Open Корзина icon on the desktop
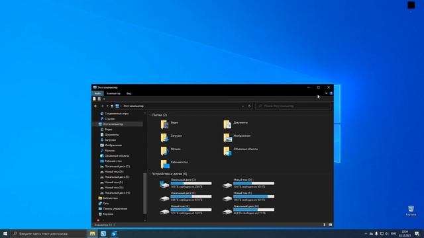The image size is (424, 238). 411,210
